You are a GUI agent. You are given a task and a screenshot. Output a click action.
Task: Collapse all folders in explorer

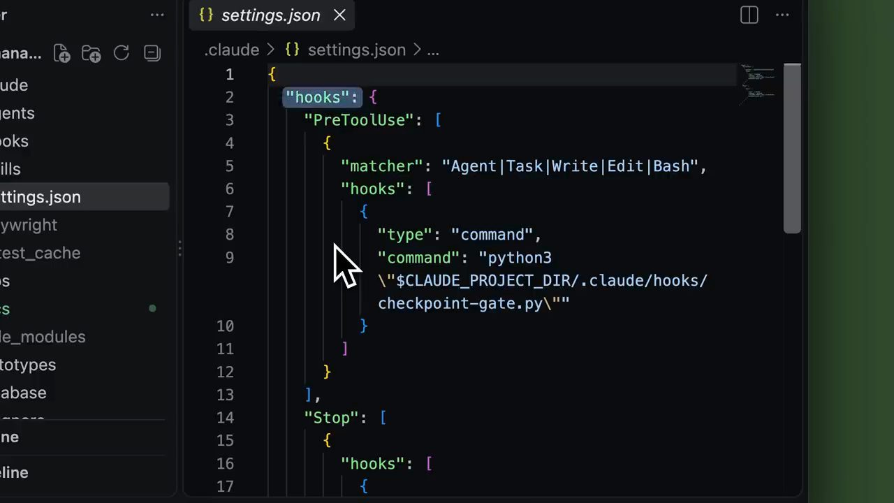tap(152, 53)
